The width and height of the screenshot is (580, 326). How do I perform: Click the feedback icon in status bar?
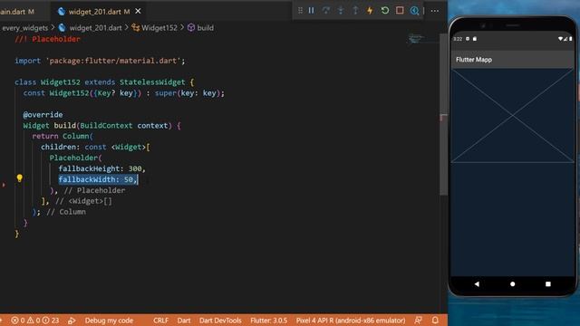pyautogui.click(x=418, y=320)
